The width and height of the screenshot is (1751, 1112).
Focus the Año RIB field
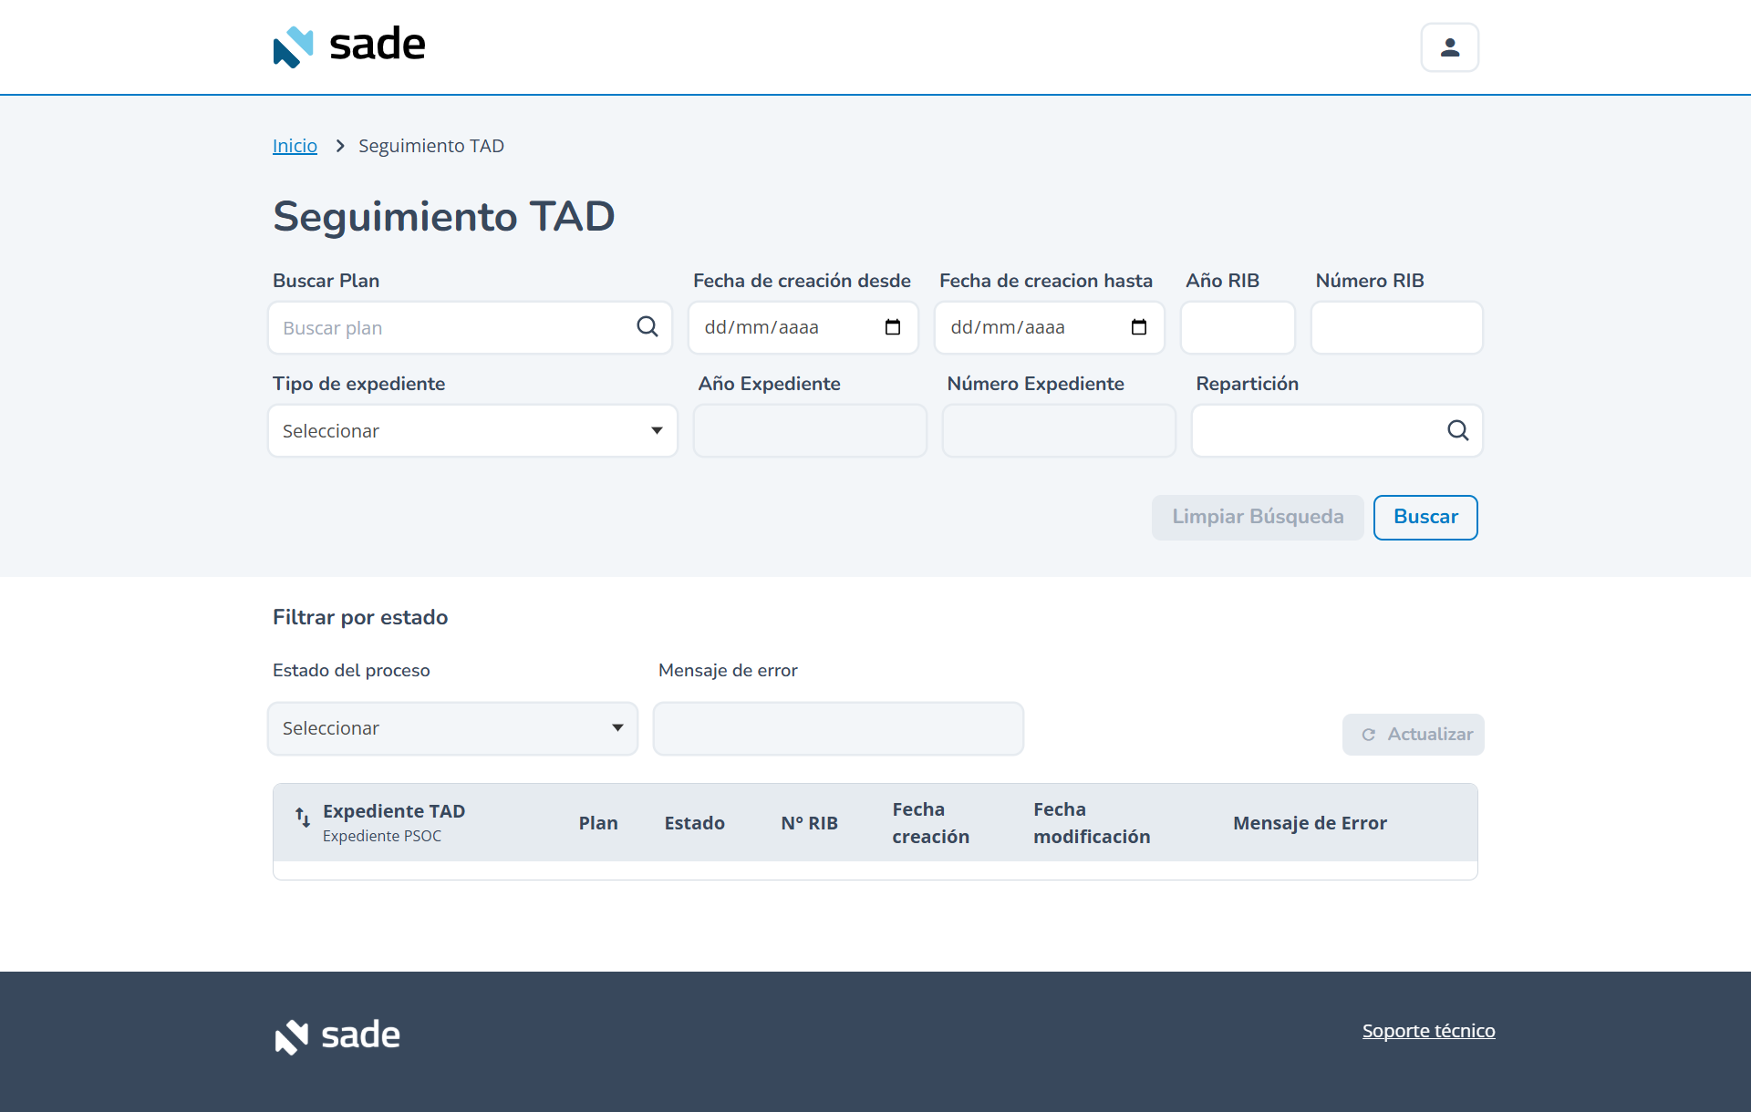coord(1238,328)
